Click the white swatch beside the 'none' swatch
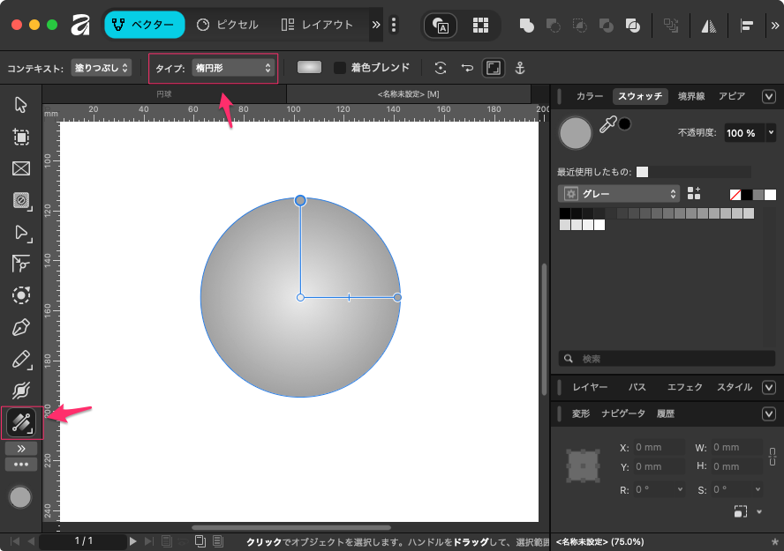Viewport: 784px width, 551px height. (x=770, y=194)
